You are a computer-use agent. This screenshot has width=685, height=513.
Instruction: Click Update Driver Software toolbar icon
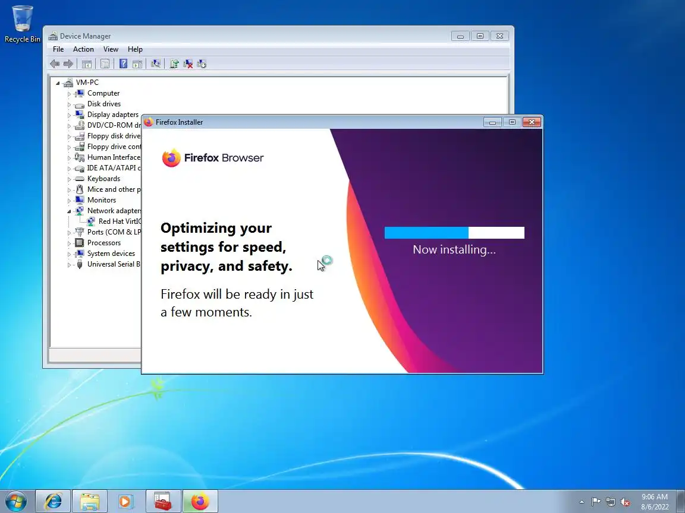pyautogui.click(x=174, y=64)
